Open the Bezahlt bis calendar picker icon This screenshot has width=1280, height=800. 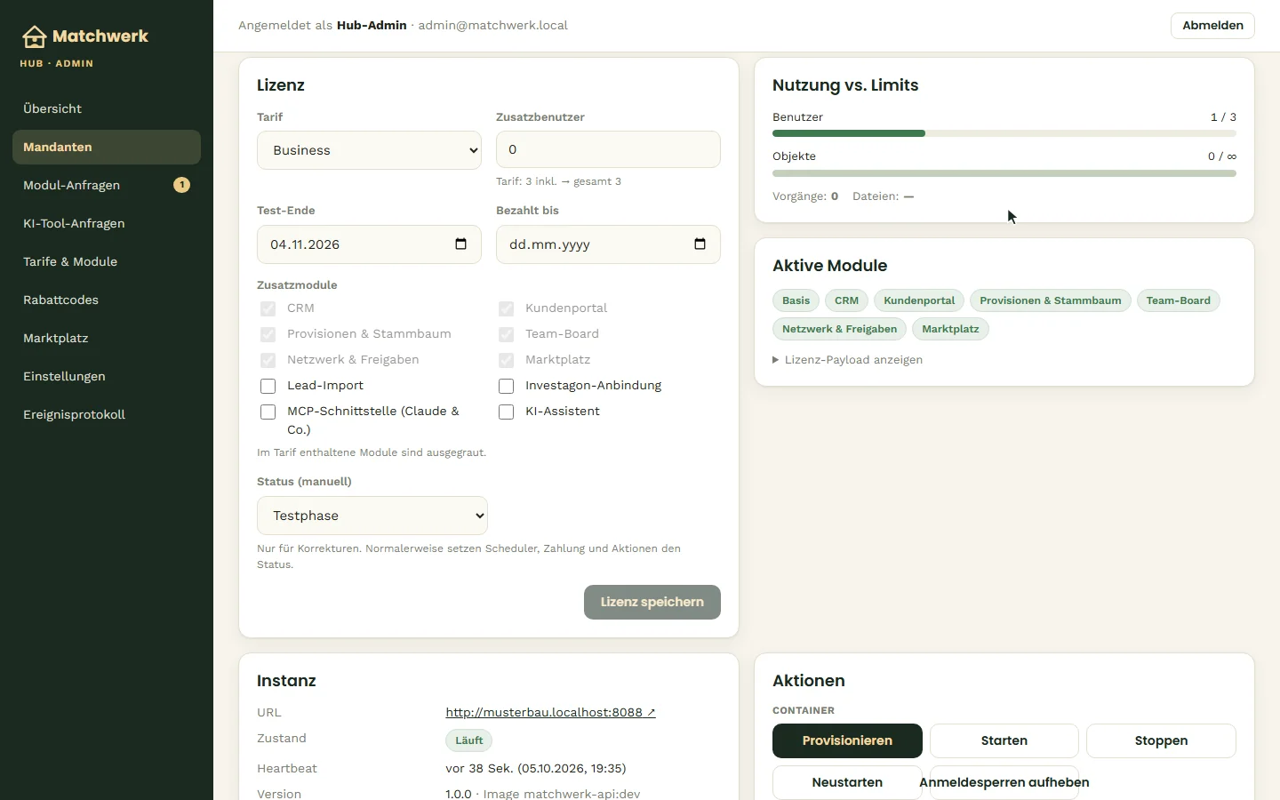coord(700,244)
